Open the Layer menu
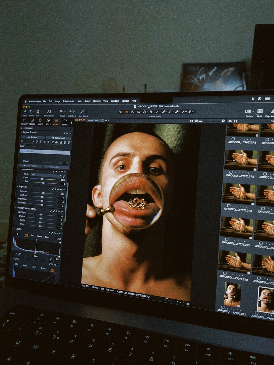 [x=79, y=101]
